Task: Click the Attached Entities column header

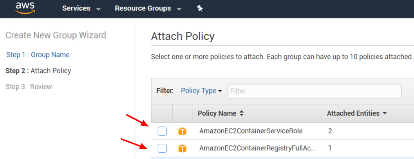Action: click(x=353, y=113)
